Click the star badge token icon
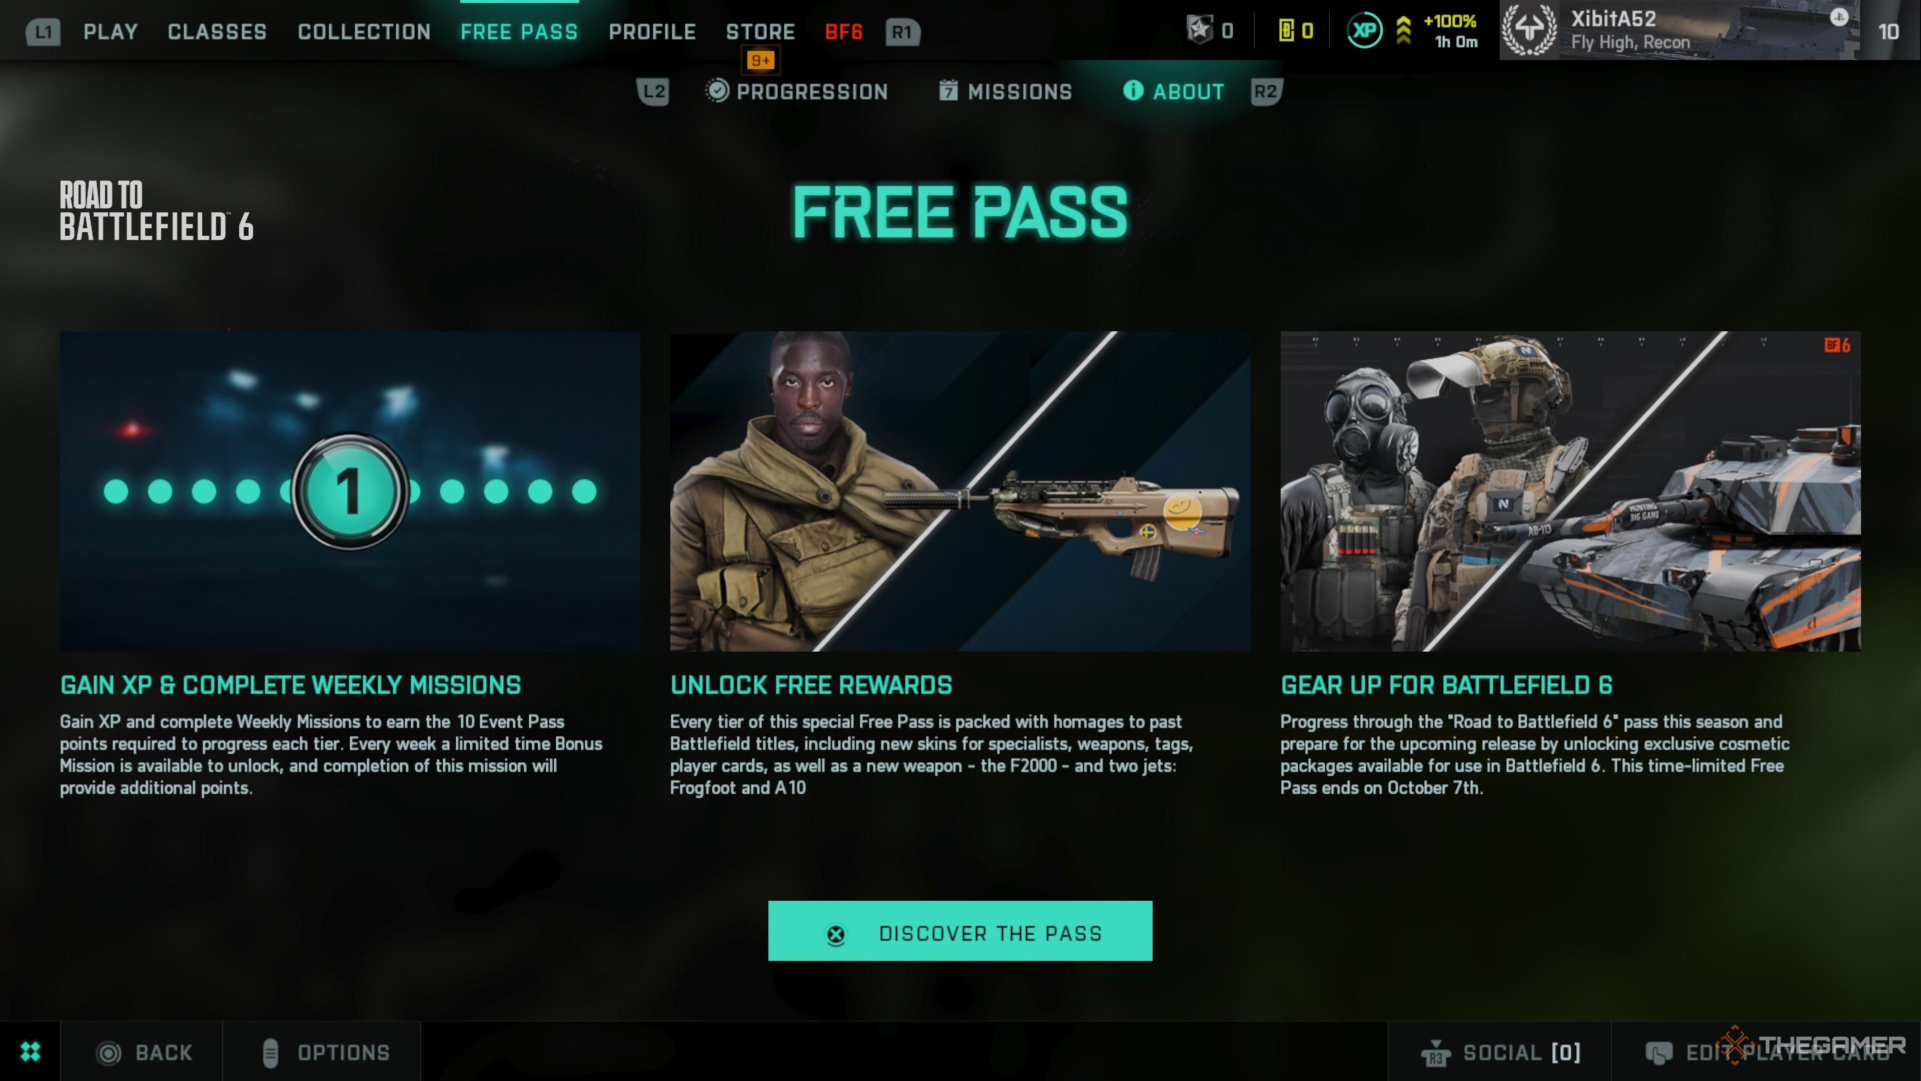 click(1200, 31)
